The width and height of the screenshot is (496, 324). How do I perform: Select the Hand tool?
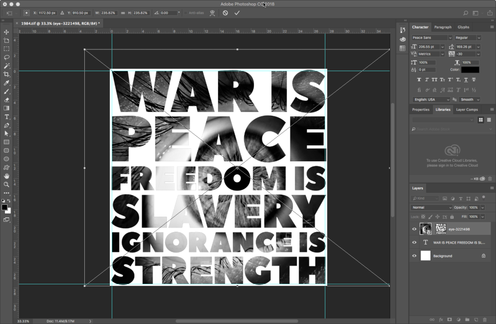tap(6, 176)
